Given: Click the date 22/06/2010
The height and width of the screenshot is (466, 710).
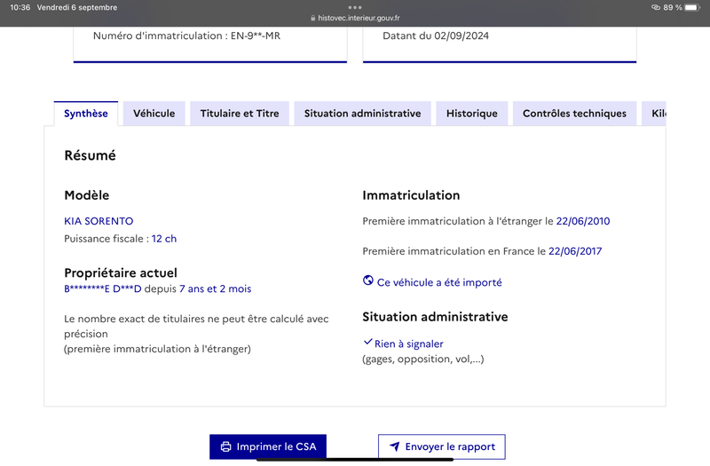Looking at the screenshot, I should point(583,221).
